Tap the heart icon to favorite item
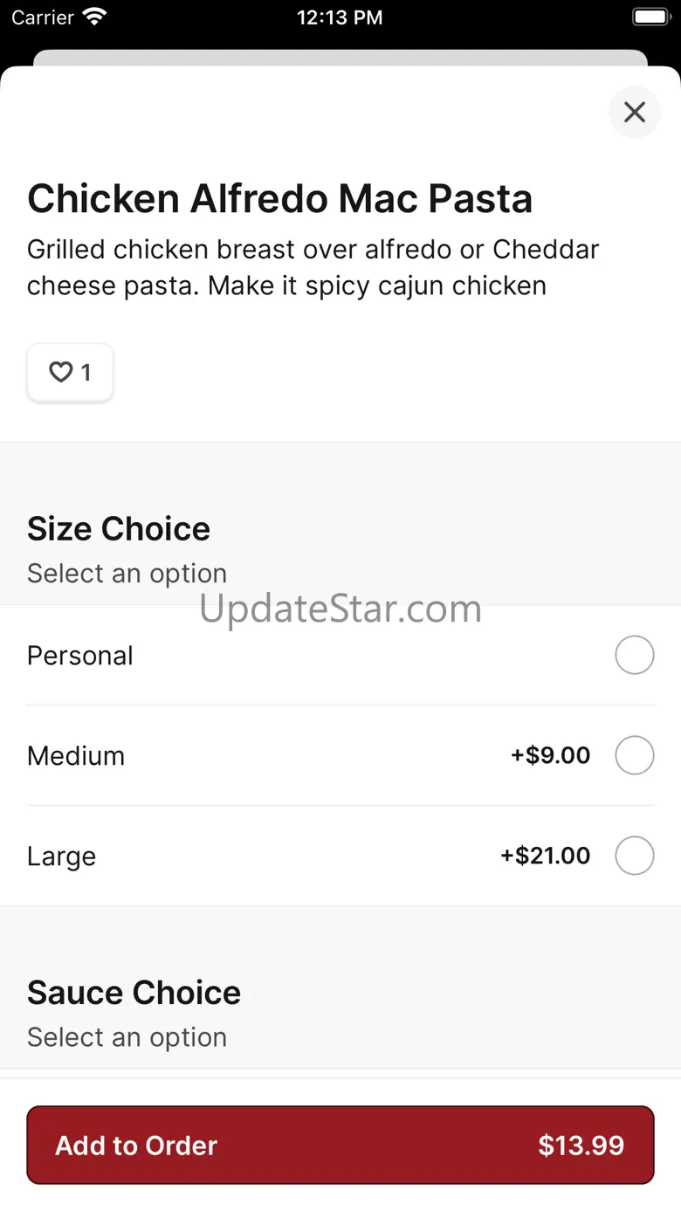 click(x=60, y=373)
